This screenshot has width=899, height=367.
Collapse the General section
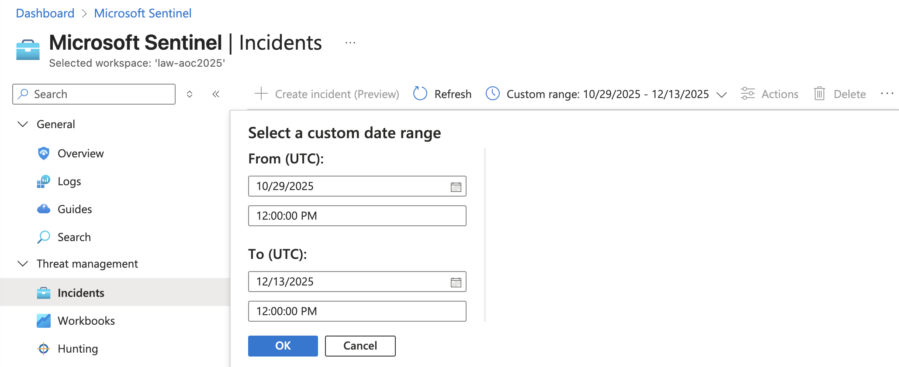23,124
